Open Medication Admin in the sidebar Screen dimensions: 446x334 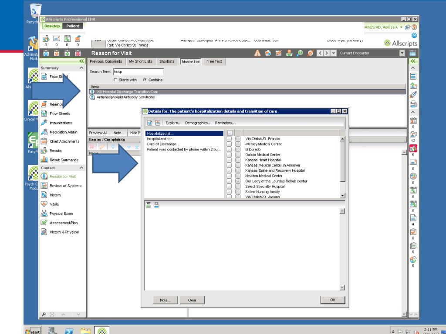(x=64, y=132)
